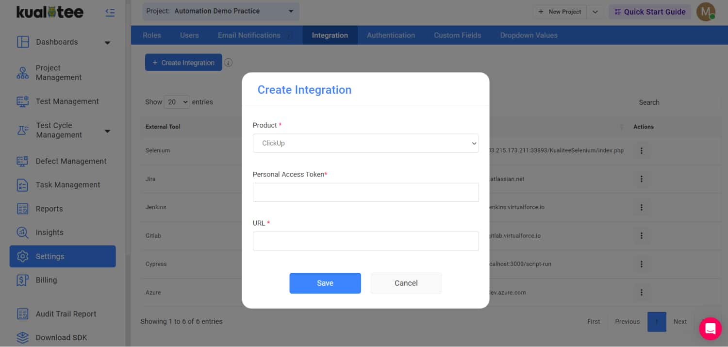The width and height of the screenshot is (728, 347).
Task: Switch to the Authentication tab
Action: [391, 35]
